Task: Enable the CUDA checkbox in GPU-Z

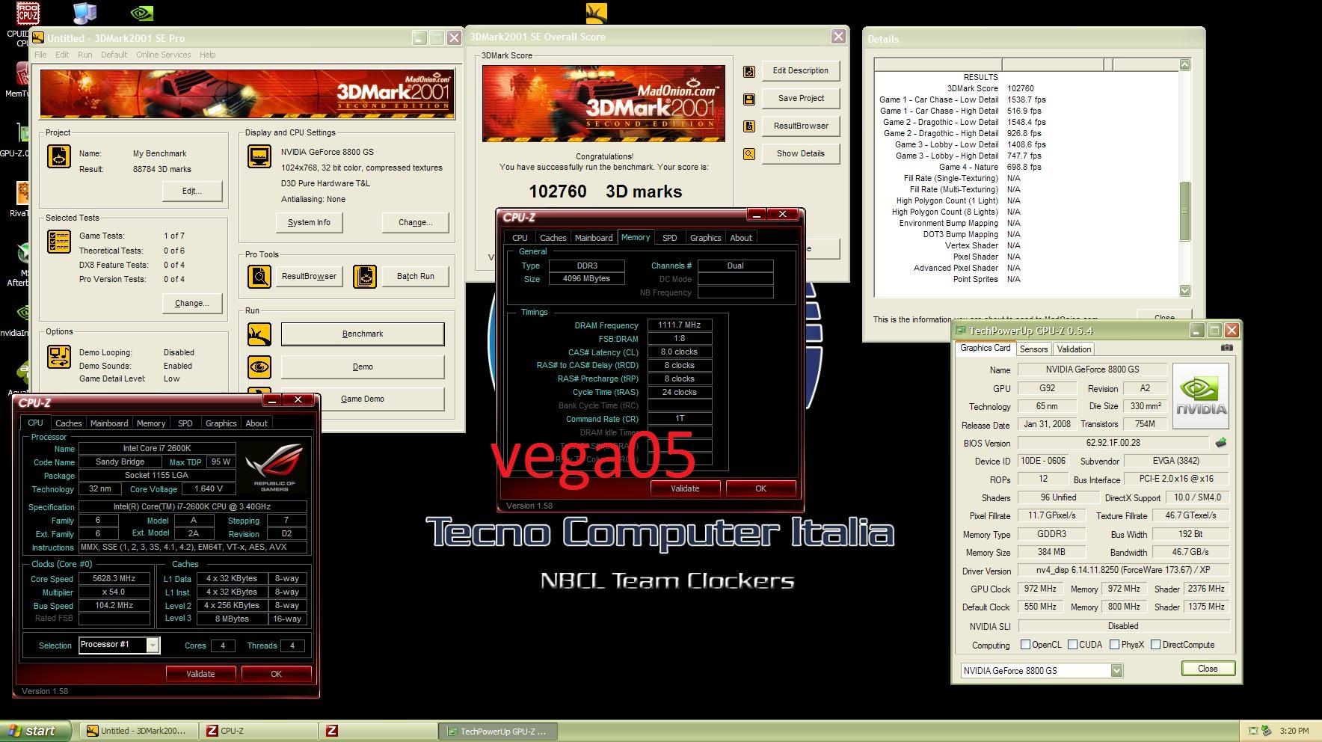Action: click(x=1072, y=645)
